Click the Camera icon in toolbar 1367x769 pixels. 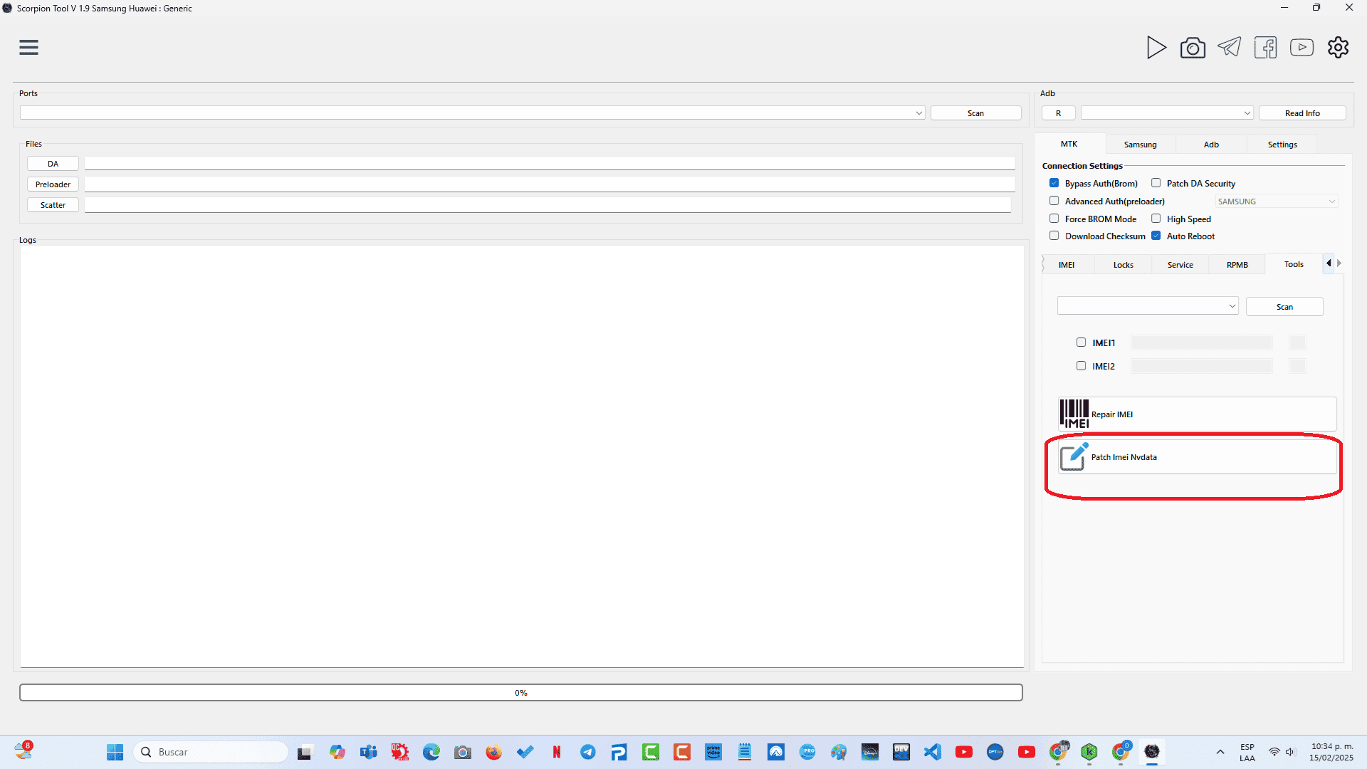coord(1193,47)
